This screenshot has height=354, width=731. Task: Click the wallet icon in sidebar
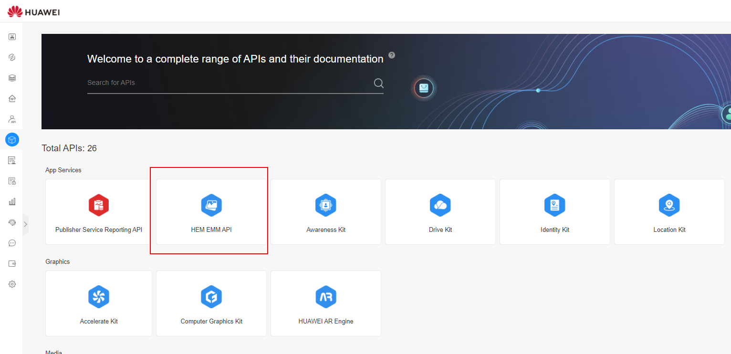click(x=12, y=263)
